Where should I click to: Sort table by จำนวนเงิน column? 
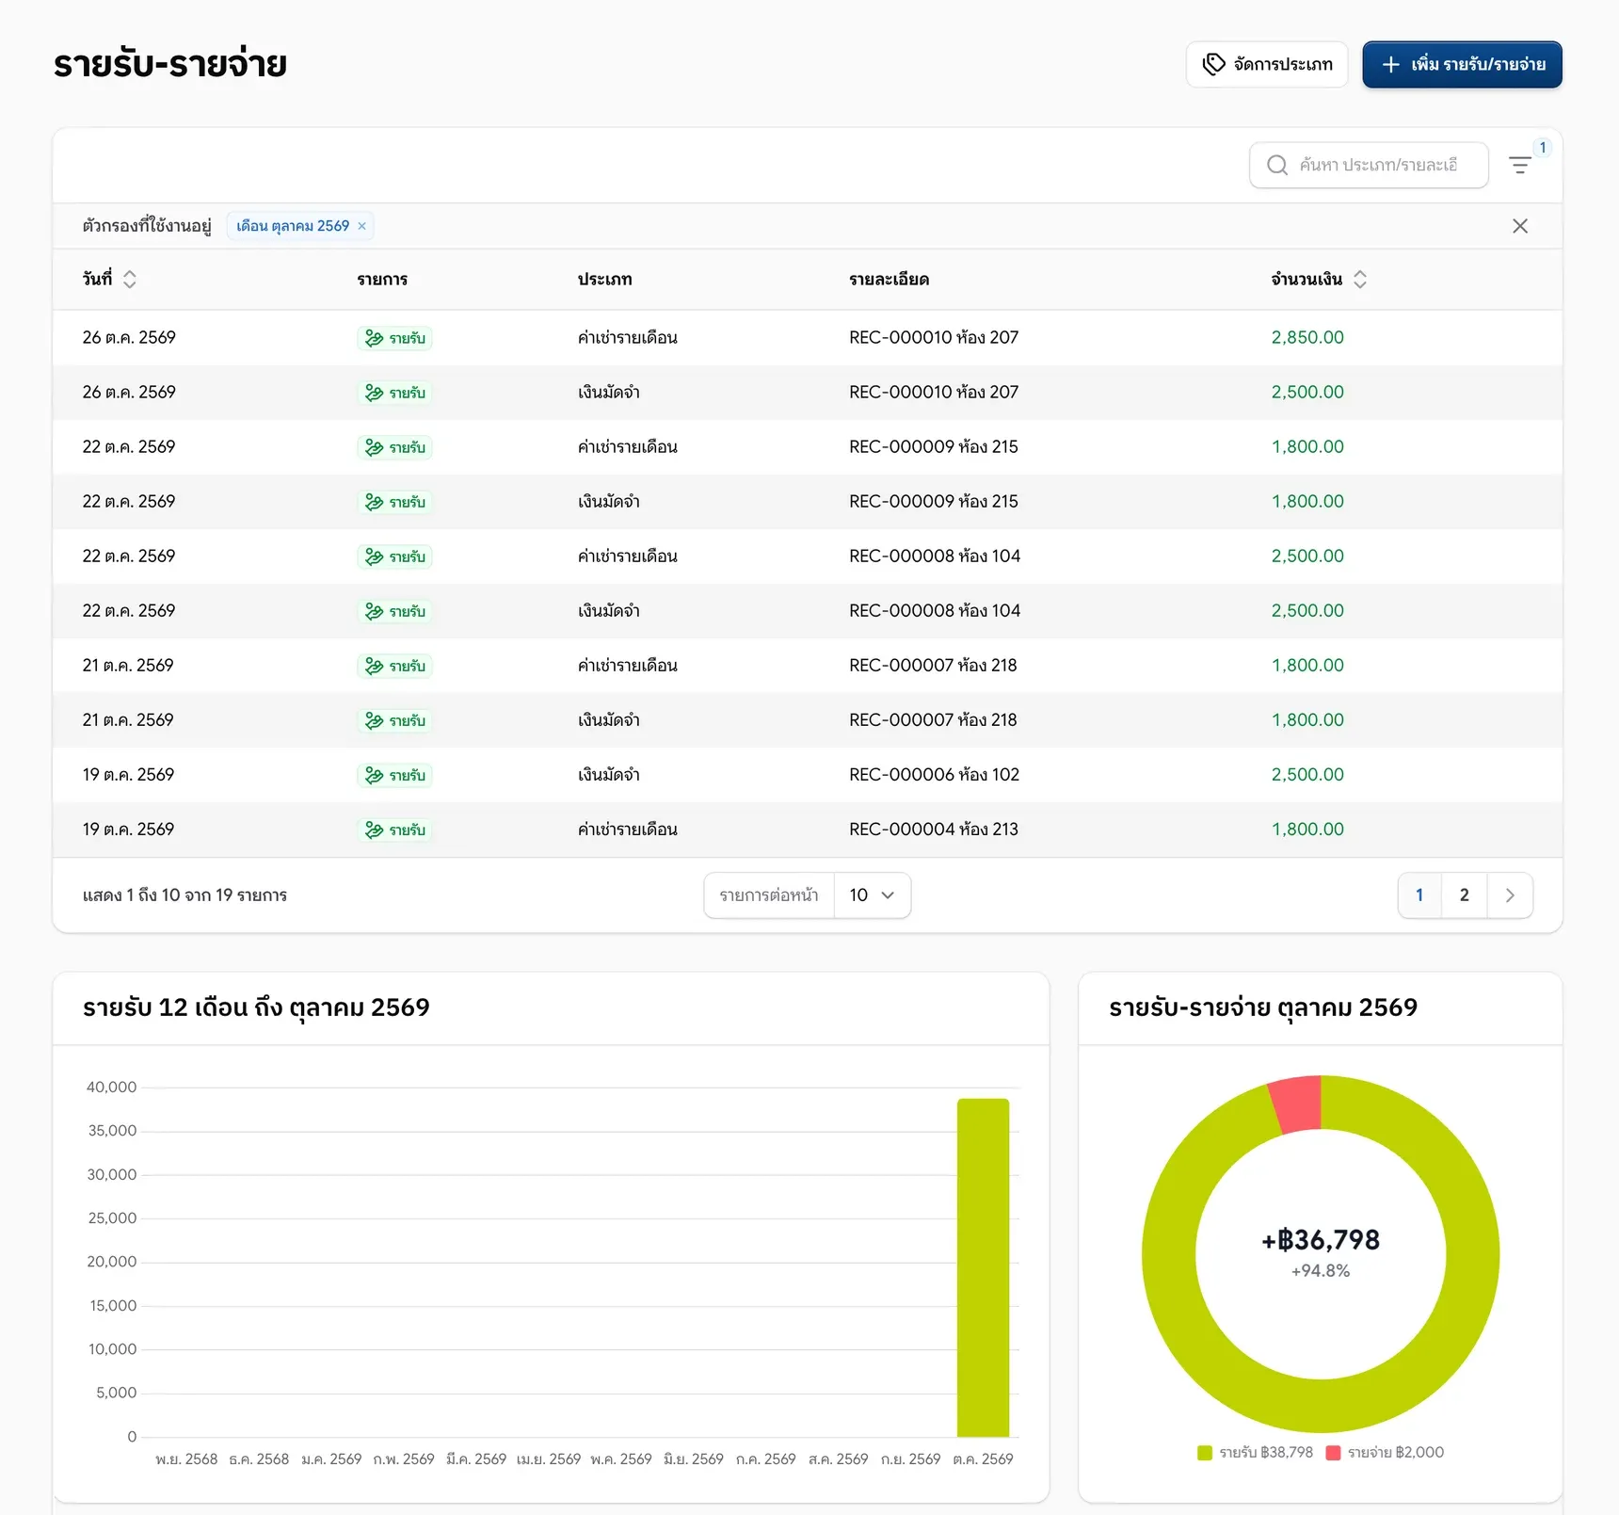[1359, 279]
